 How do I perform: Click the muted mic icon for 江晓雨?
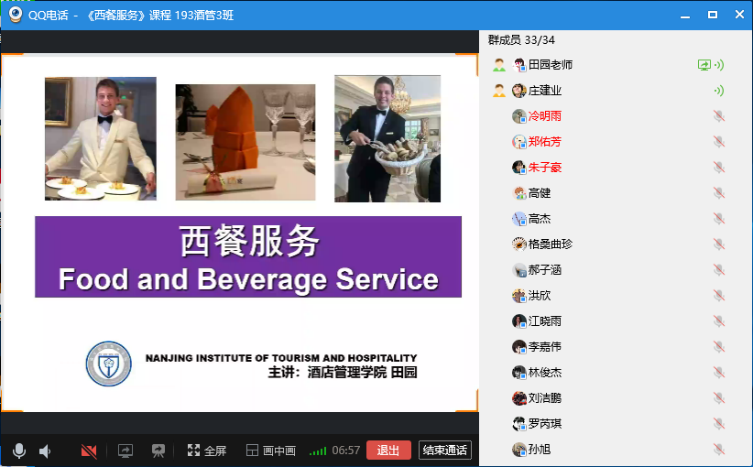point(719,321)
